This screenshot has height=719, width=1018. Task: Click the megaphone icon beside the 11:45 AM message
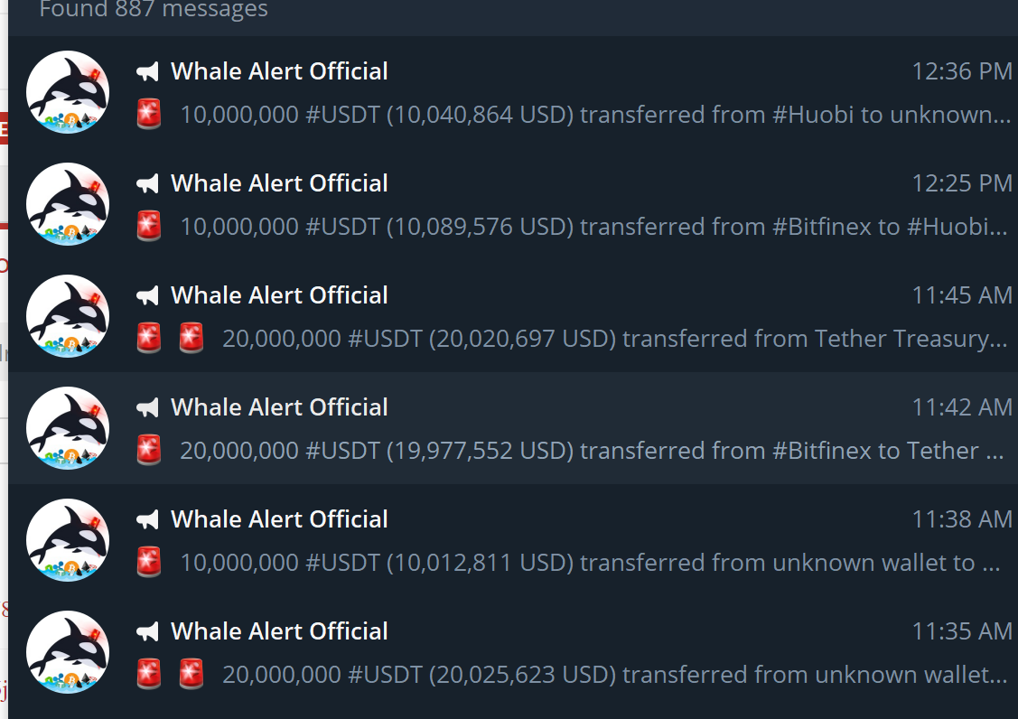pos(147,295)
